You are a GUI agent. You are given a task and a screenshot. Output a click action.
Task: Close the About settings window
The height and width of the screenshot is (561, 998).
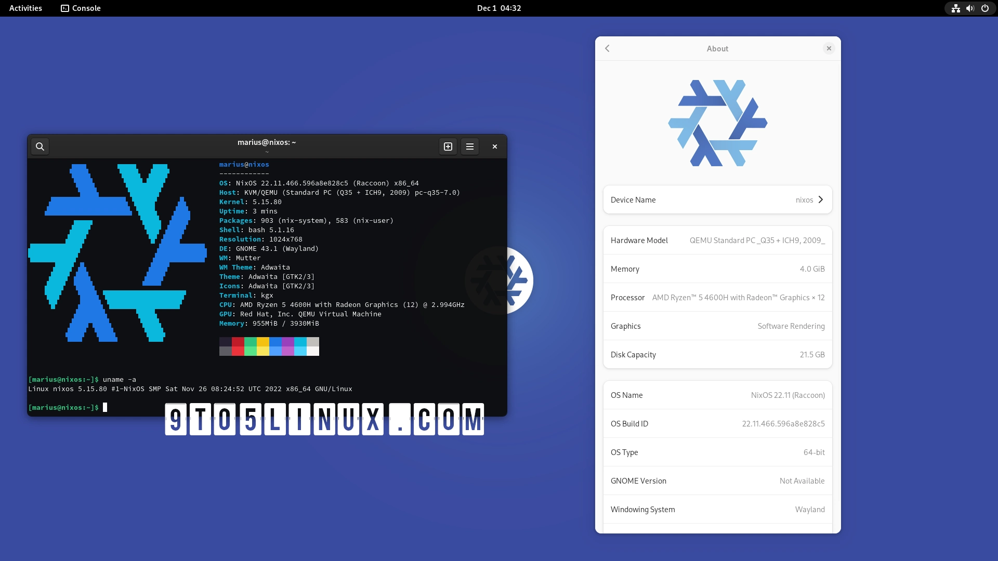tap(829, 48)
